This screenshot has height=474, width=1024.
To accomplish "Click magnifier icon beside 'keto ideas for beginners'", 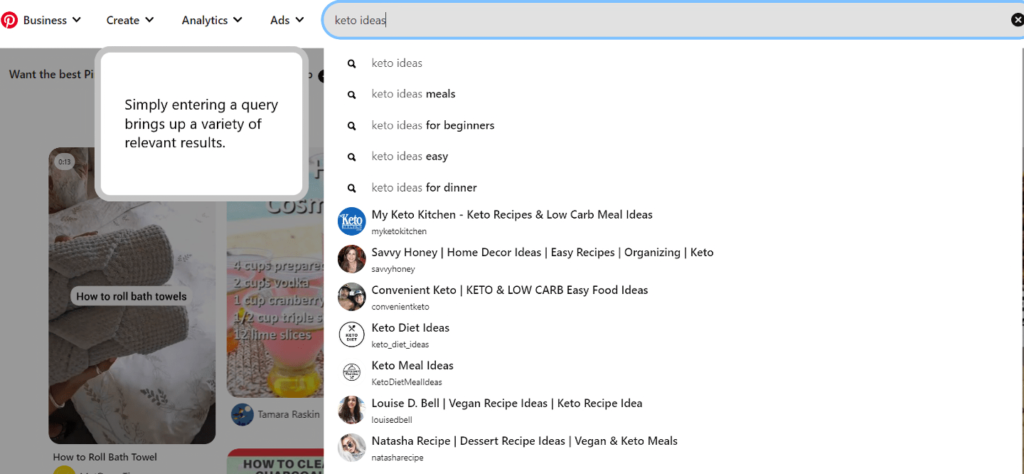I will (x=351, y=126).
